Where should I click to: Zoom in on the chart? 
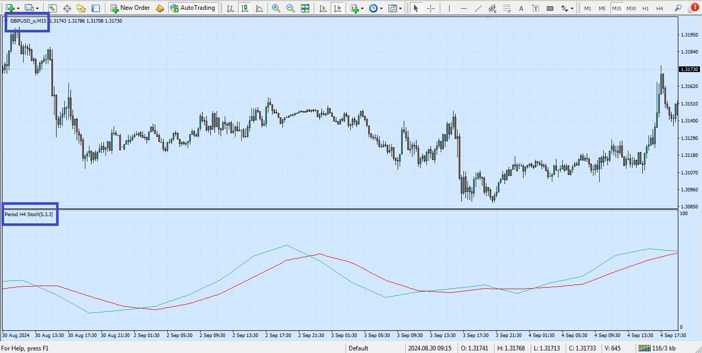[x=276, y=8]
